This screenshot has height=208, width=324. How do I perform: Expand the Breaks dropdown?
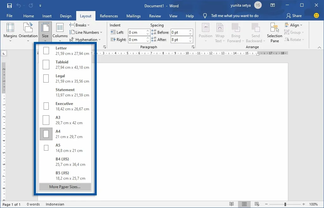(80, 25)
